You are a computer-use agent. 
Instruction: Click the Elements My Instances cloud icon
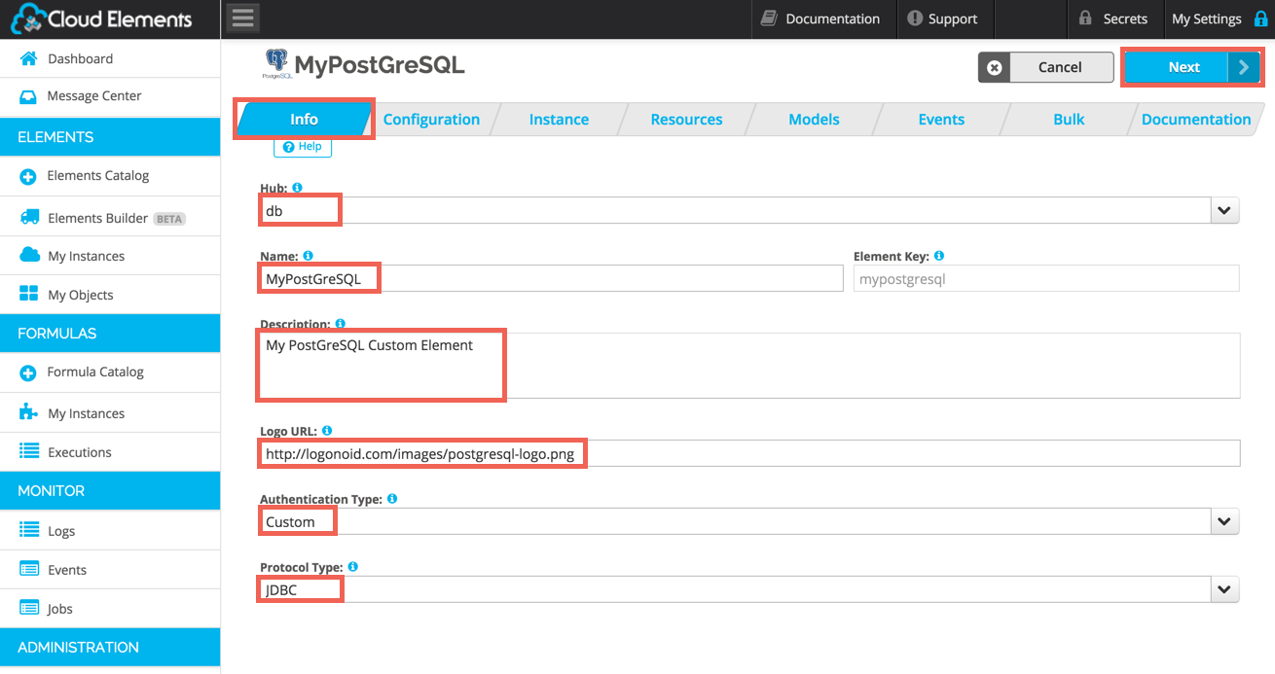(x=30, y=256)
